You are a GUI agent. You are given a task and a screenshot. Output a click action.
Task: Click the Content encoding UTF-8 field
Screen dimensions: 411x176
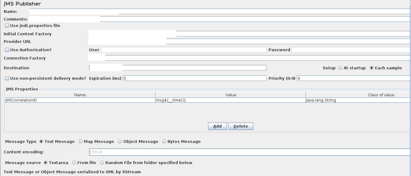tap(250, 152)
